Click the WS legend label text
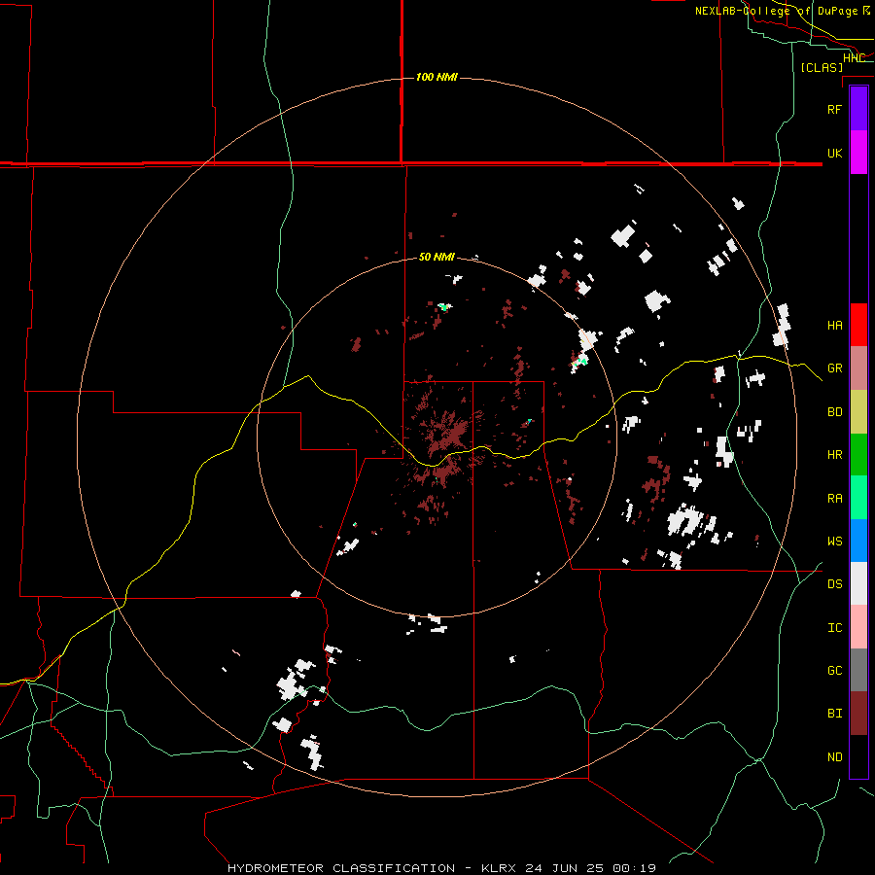 click(834, 541)
